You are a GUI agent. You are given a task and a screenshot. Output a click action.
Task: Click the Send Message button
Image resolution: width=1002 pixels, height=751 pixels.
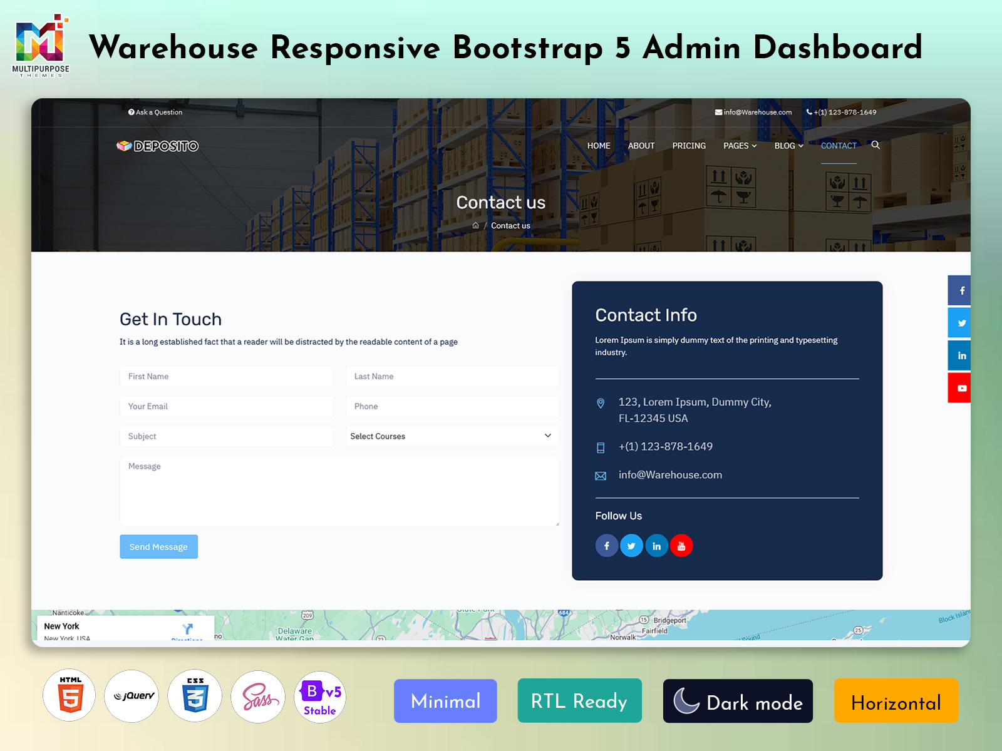158,546
